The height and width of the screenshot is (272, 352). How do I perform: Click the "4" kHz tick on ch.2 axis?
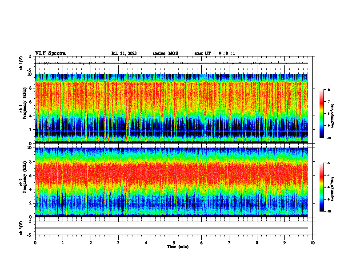click(x=31, y=189)
